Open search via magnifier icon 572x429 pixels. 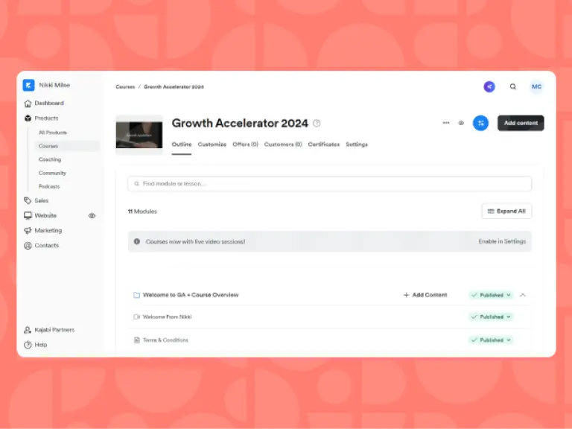[513, 87]
